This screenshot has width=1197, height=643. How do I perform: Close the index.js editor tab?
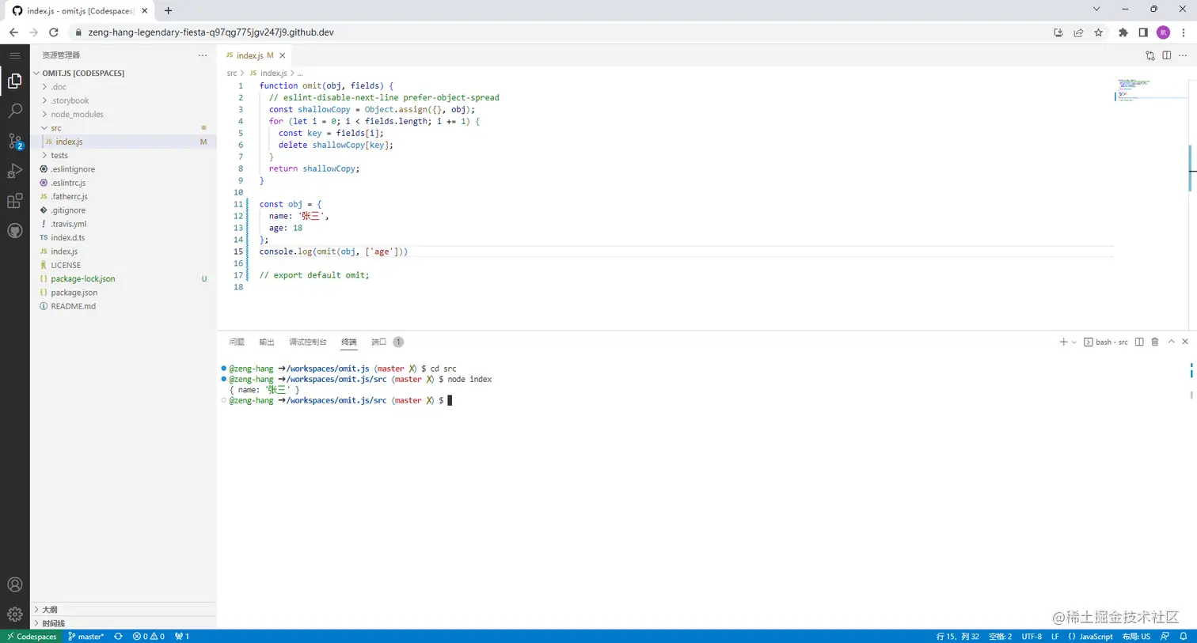[x=282, y=55]
